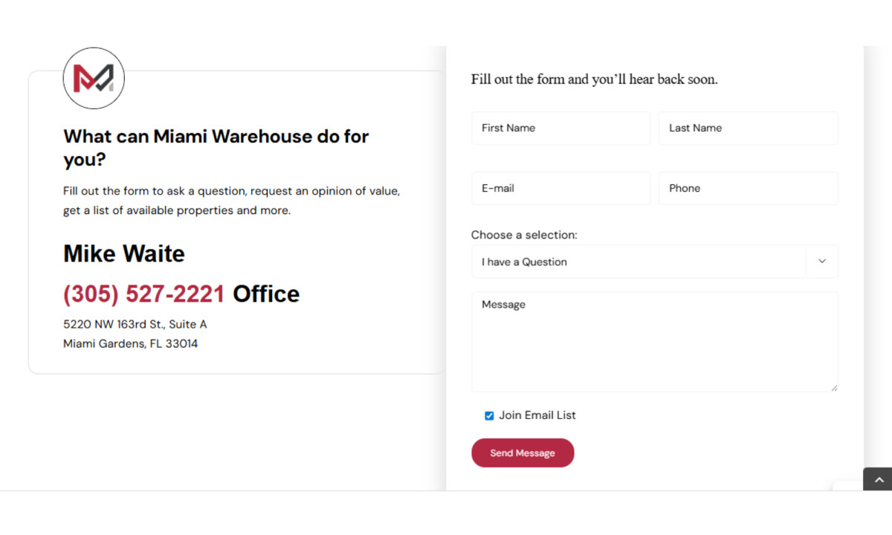Expand the 'Choose a selection' combo box
The image size is (892, 535).
(x=654, y=261)
